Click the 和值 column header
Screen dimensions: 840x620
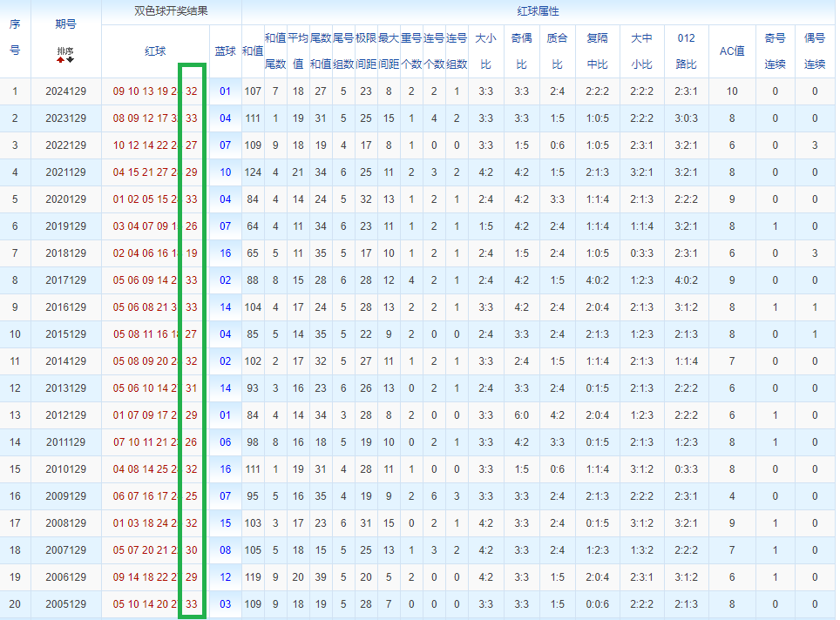[x=253, y=51]
